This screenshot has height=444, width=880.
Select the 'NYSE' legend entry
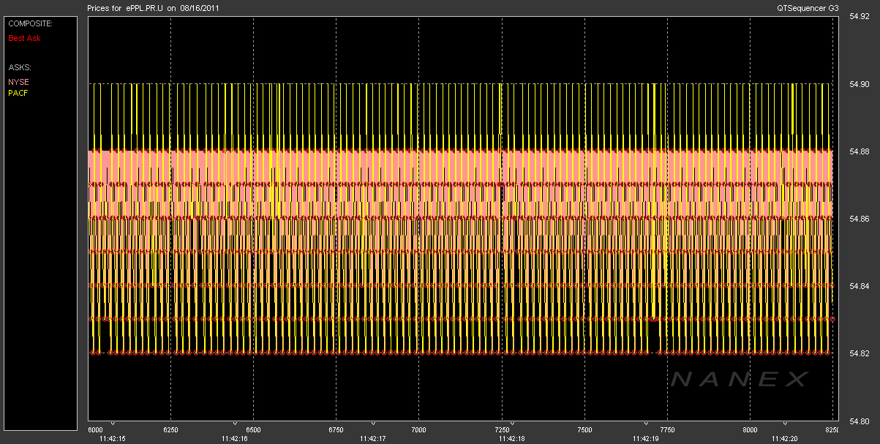pos(18,82)
